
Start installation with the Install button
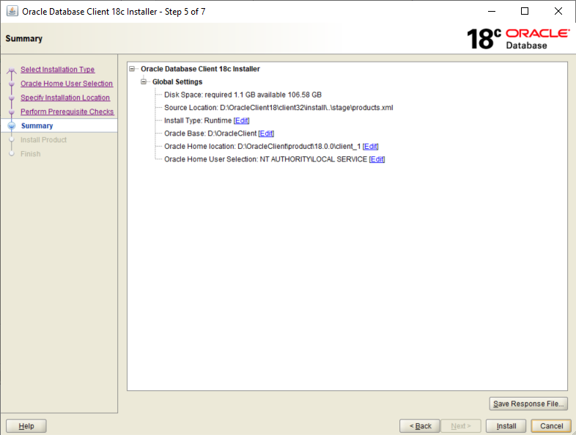click(x=506, y=425)
